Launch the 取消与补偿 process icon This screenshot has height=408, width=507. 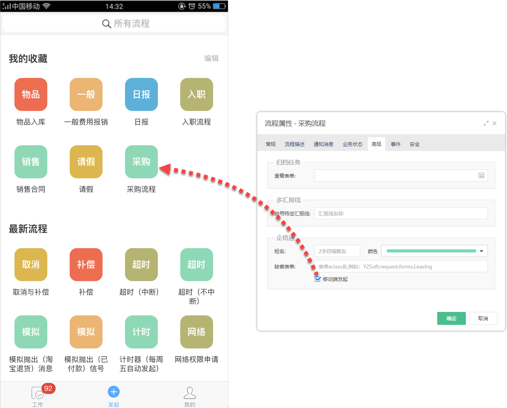31,265
